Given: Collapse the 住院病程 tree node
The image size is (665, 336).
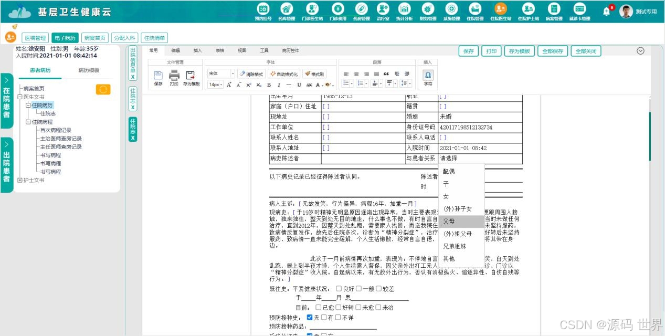Looking at the screenshot, I should point(28,122).
